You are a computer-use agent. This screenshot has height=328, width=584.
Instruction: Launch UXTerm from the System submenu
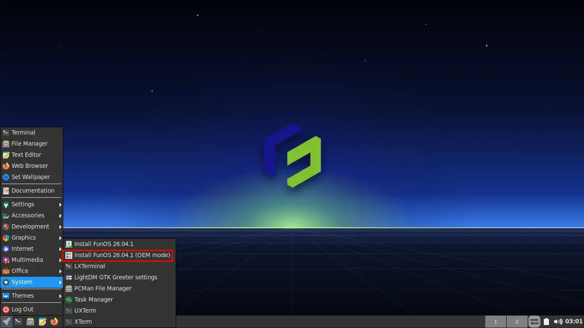tap(119, 310)
